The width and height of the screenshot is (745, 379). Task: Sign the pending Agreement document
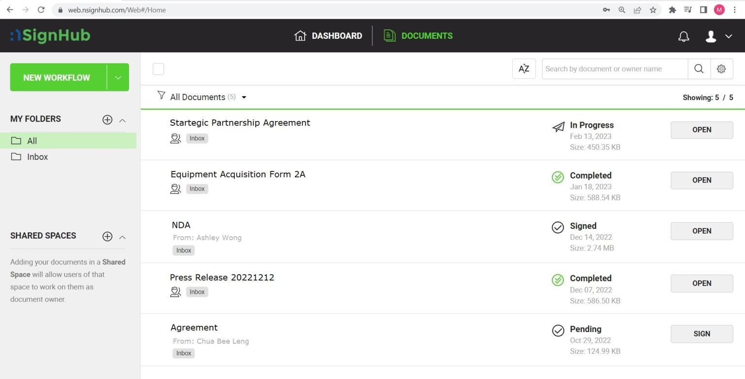701,334
